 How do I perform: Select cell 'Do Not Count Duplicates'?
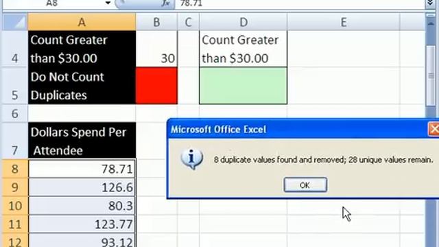click(82, 86)
